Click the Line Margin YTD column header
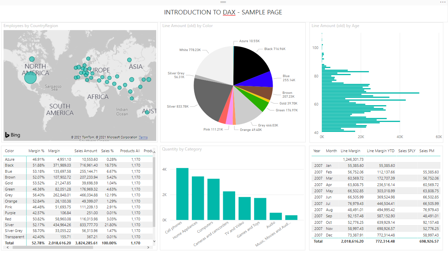The width and height of the screenshot is (448, 256). (x=381, y=151)
